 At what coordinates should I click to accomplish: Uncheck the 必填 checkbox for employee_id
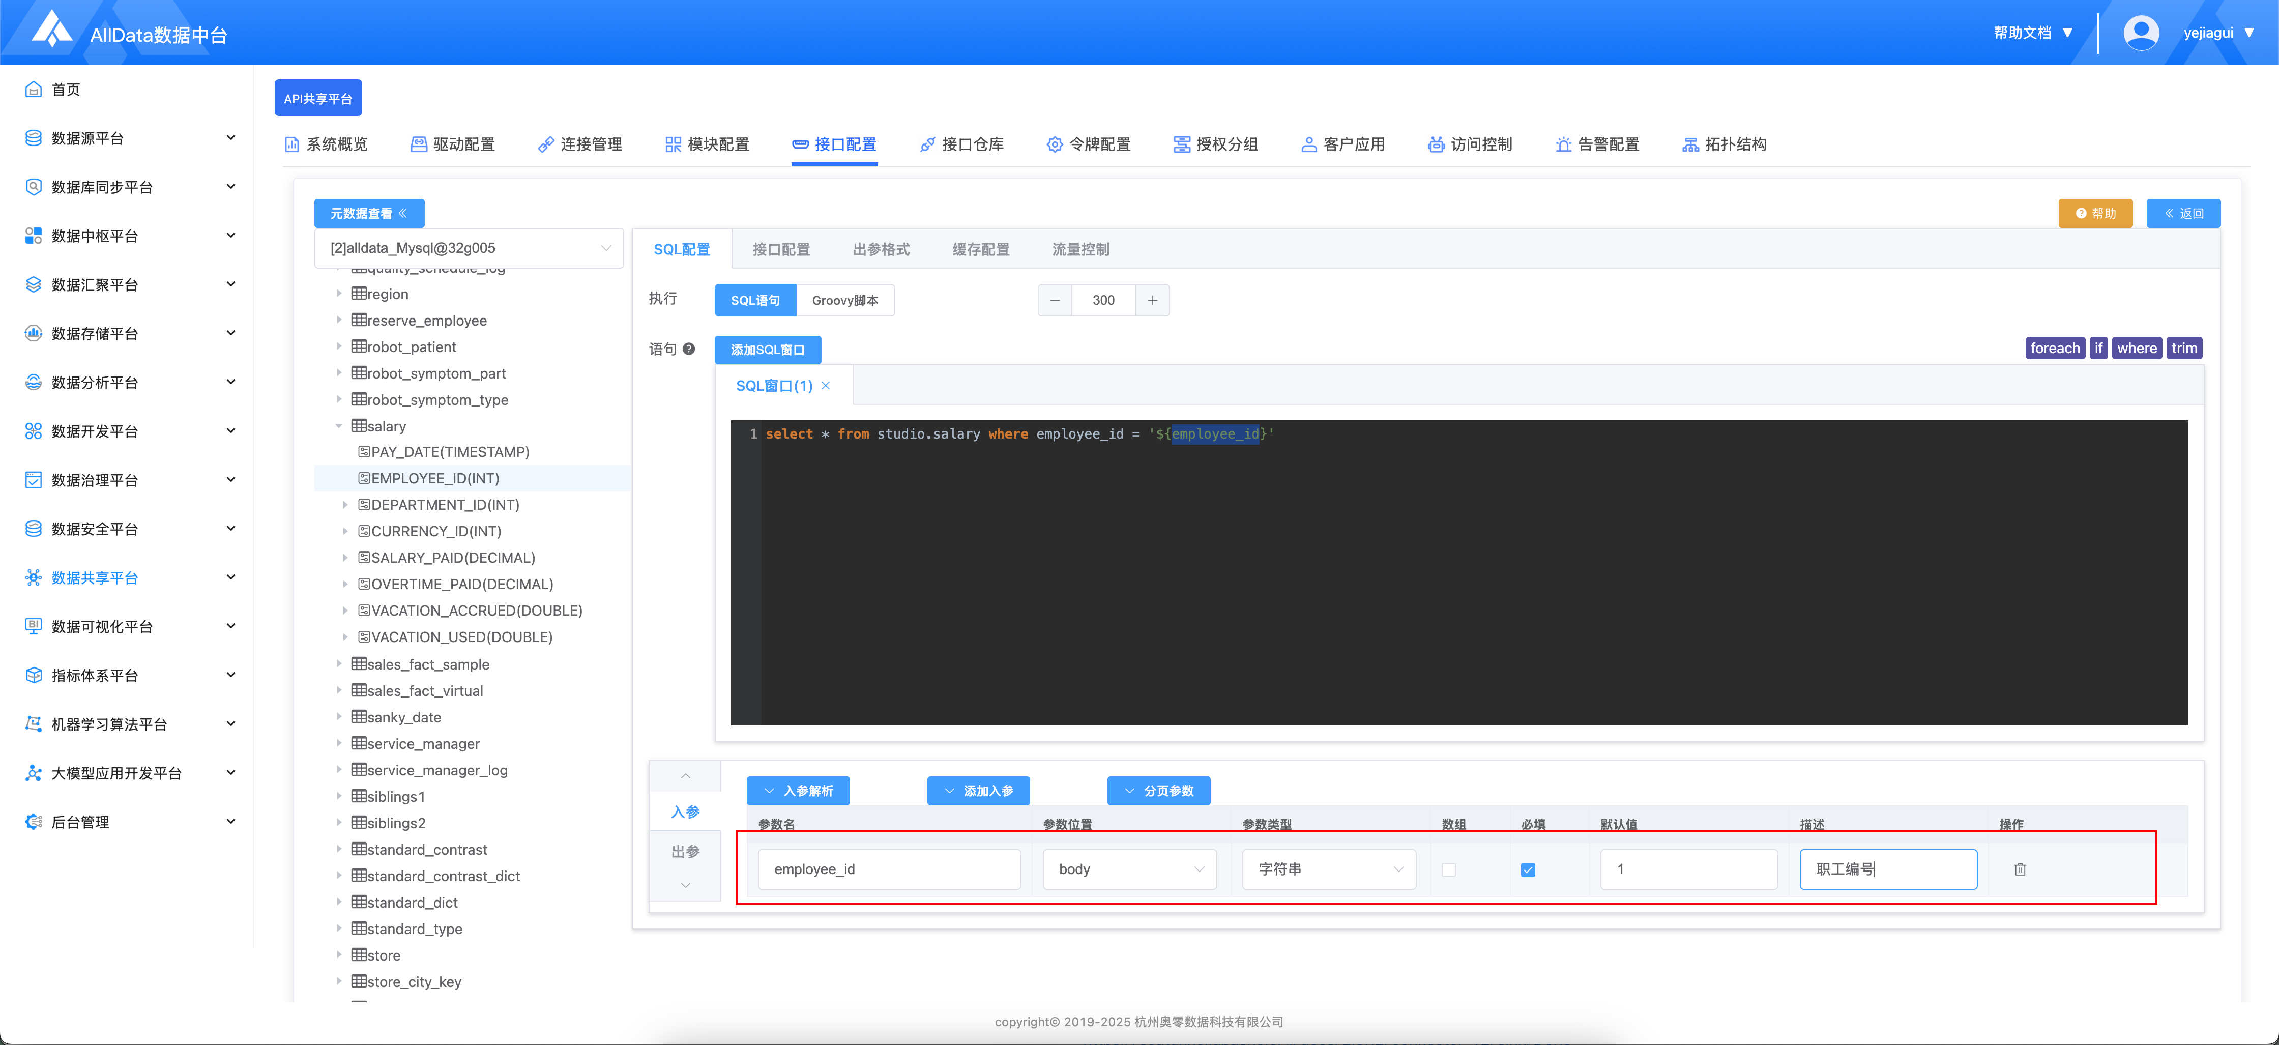tap(1528, 870)
